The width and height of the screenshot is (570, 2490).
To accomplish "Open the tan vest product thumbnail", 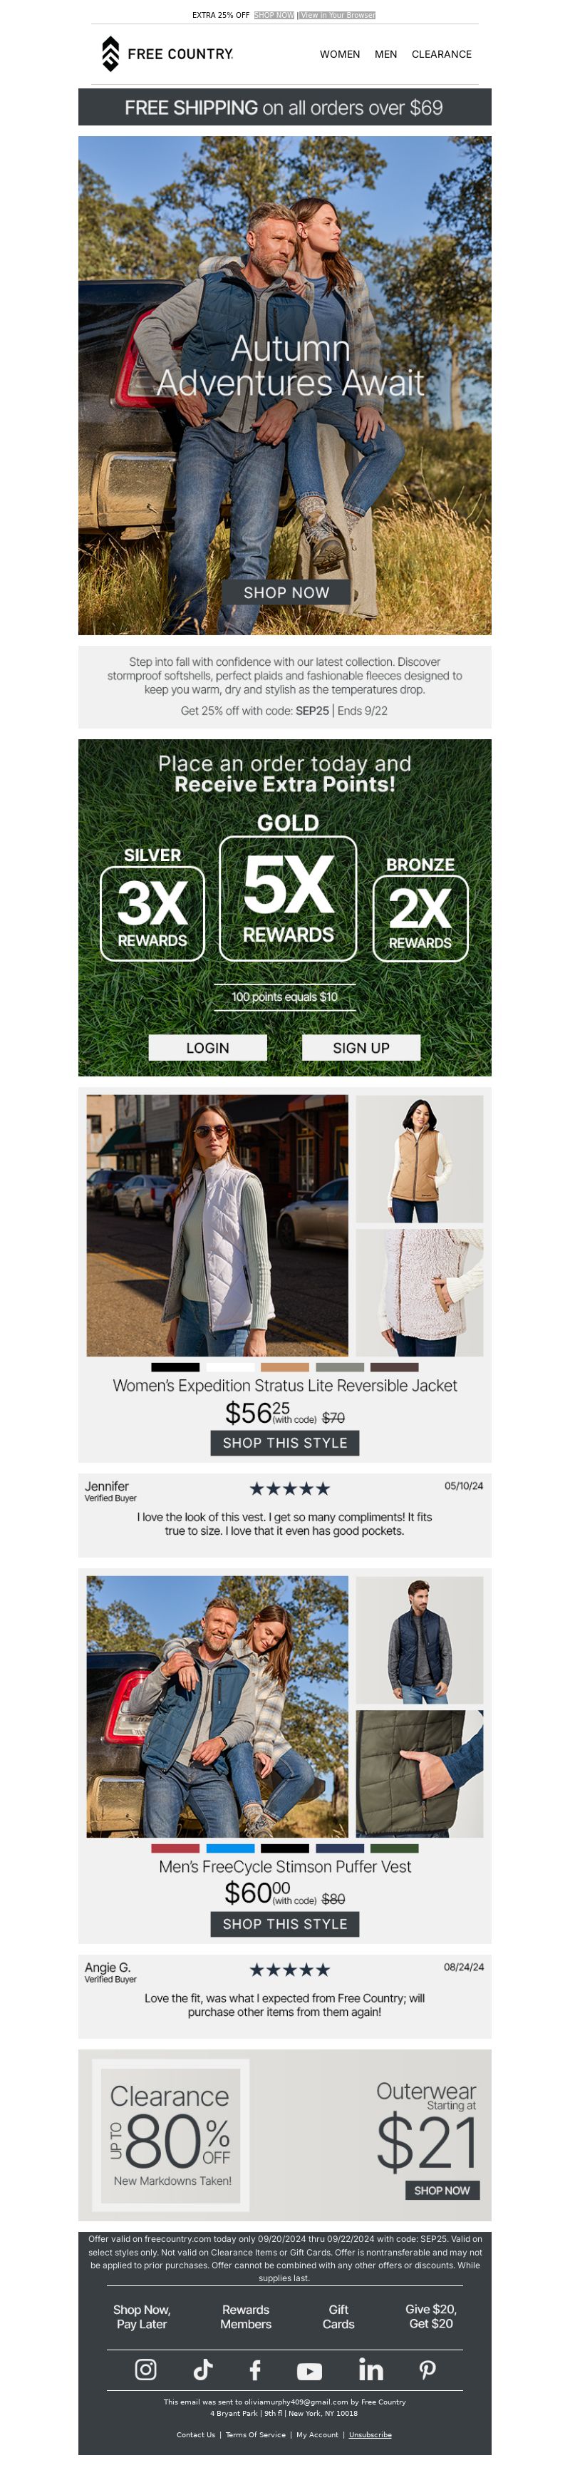I will coord(419,1158).
